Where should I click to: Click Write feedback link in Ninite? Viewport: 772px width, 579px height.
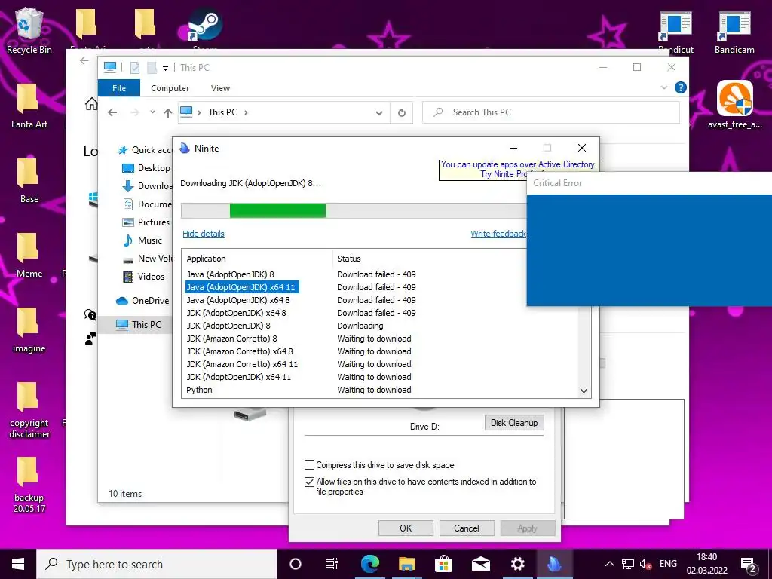coord(498,234)
